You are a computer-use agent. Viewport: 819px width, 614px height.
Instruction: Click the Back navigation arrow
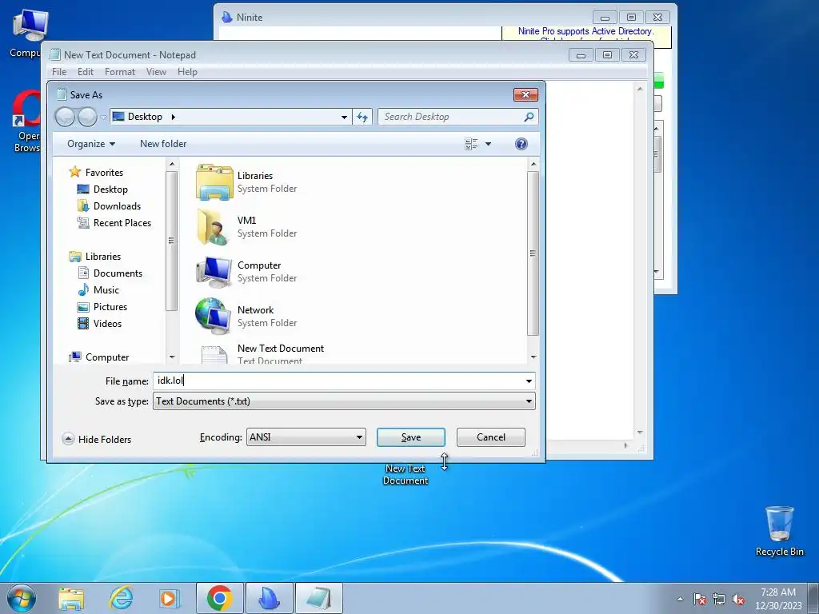point(65,117)
